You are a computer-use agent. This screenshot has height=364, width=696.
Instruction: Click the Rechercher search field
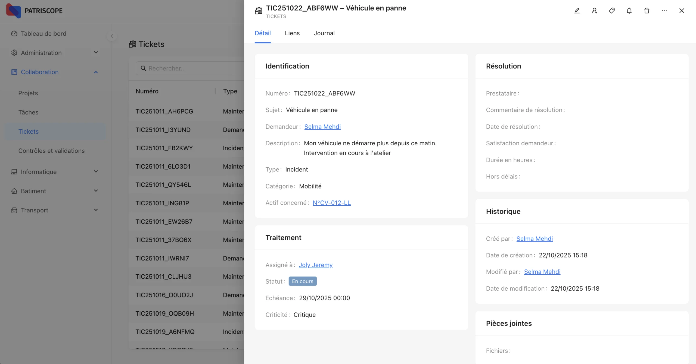pyautogui.click(x=190, y=68)
